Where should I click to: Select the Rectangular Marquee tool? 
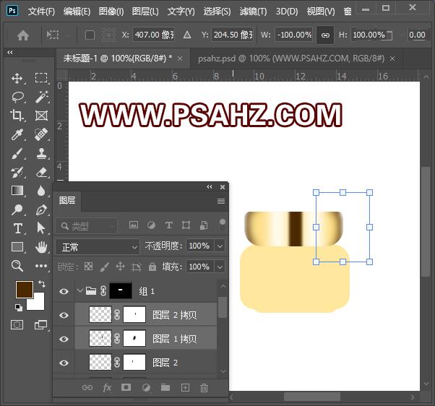coord(41,78)
